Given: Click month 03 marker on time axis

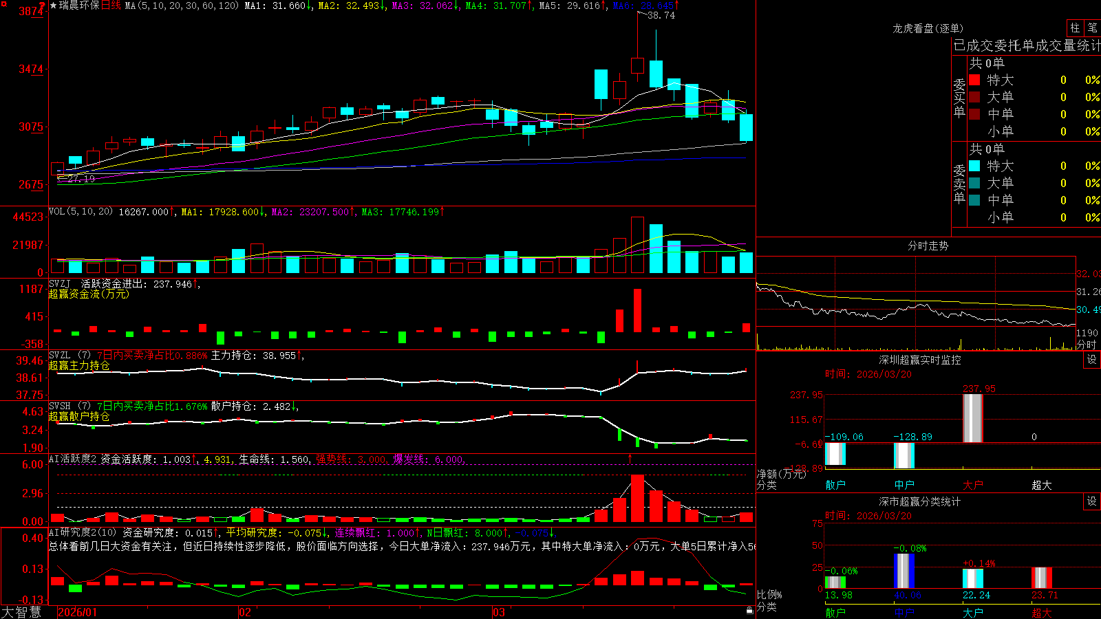Looking at the screenshot, I should click(x=499, y=612).
